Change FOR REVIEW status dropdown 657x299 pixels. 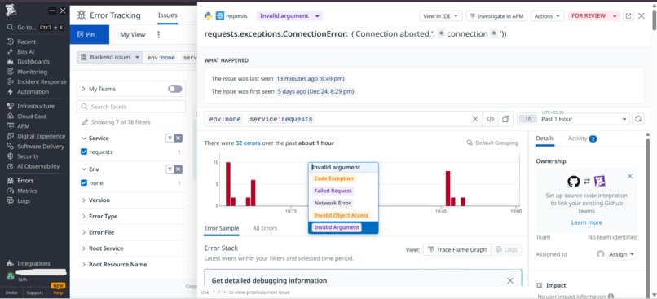[593, 16]
